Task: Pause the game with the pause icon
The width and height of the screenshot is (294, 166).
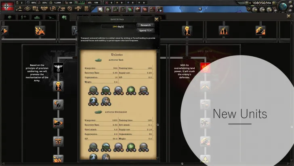Action: coord(250,3)
